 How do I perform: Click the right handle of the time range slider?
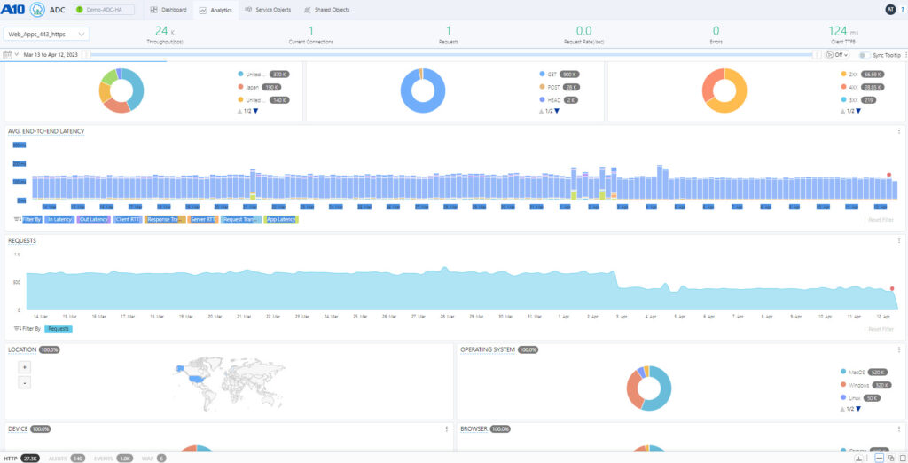(x=817, y=54)
